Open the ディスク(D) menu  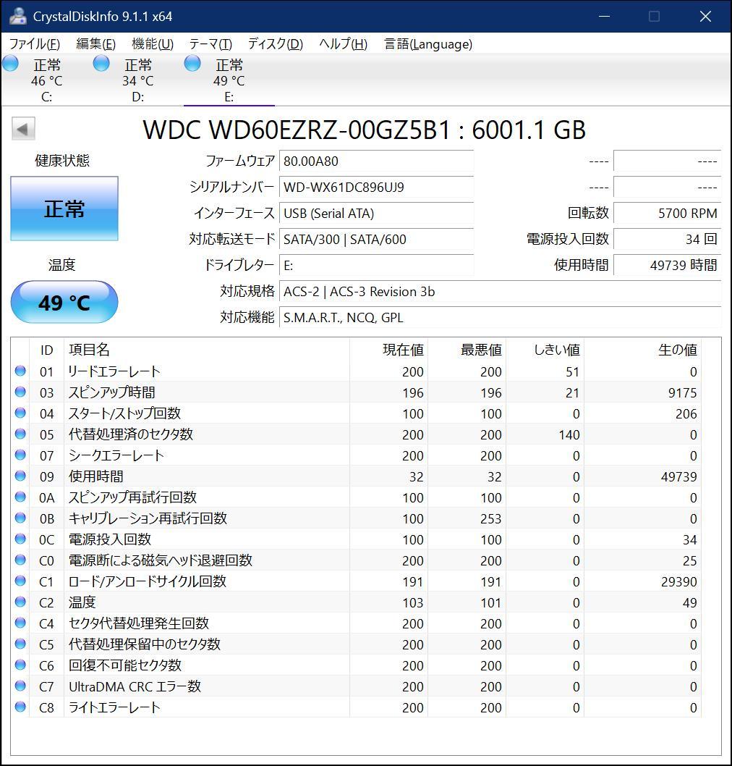coord(276,44)
